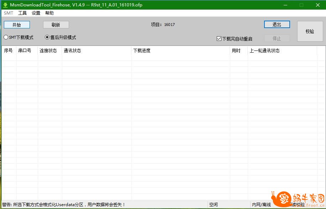Click the 序号 column header

click(9, 50)
